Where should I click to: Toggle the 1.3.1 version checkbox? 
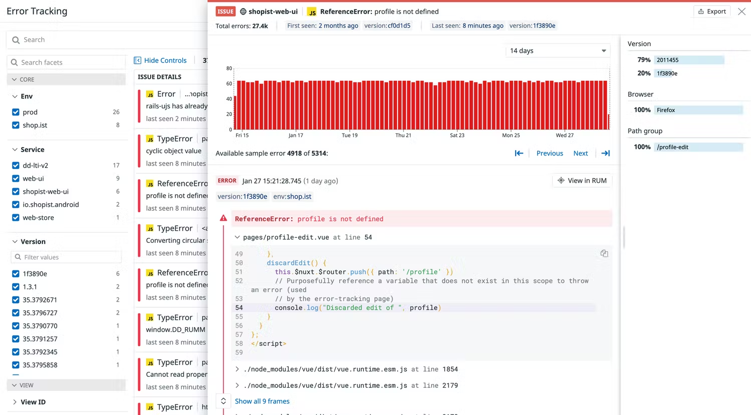(16, 287)
